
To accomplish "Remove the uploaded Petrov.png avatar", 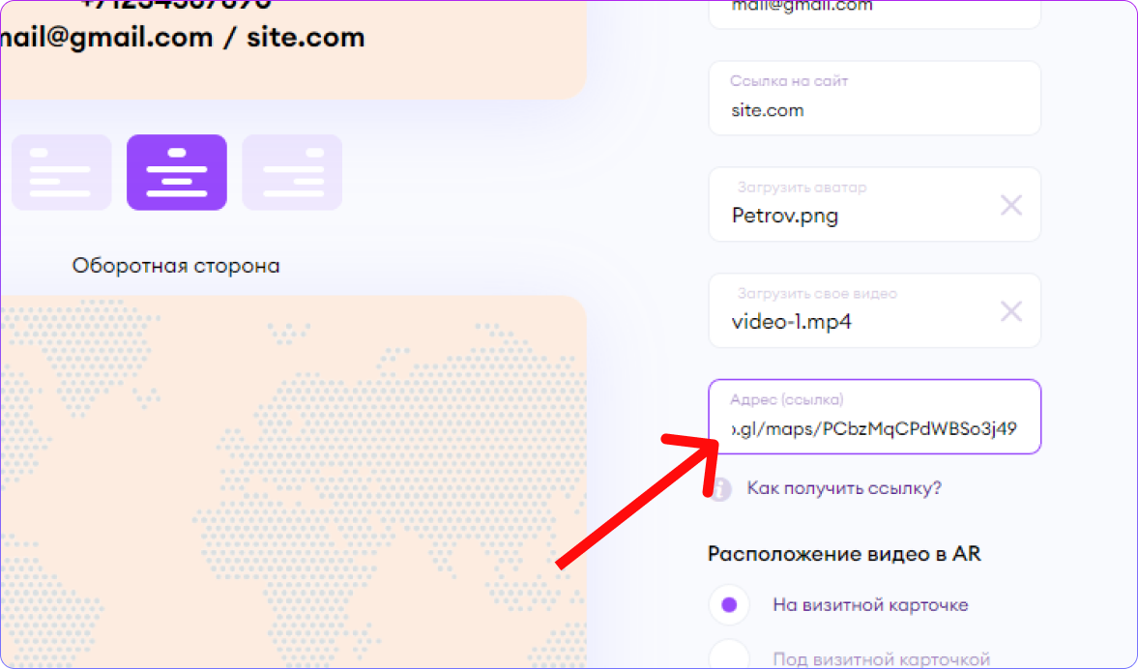I will [x=1011, y=205].
